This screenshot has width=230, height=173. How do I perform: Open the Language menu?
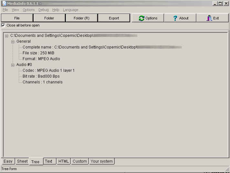pos(71,10)
